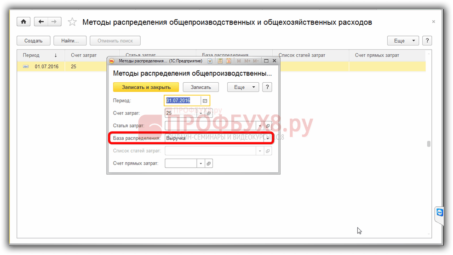This screenshot has height=255, width=453.
Task: Expand the База распределения dropdown arrow
Action: (268, 138)
